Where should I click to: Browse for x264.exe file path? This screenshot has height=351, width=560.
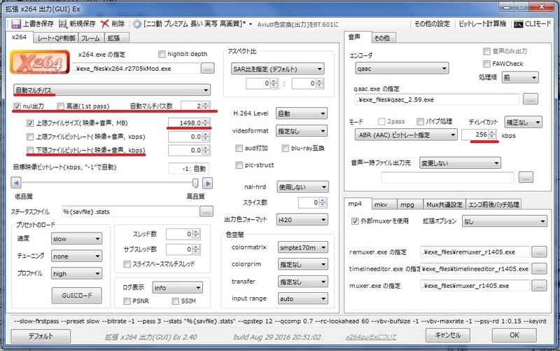coord(207,68)
